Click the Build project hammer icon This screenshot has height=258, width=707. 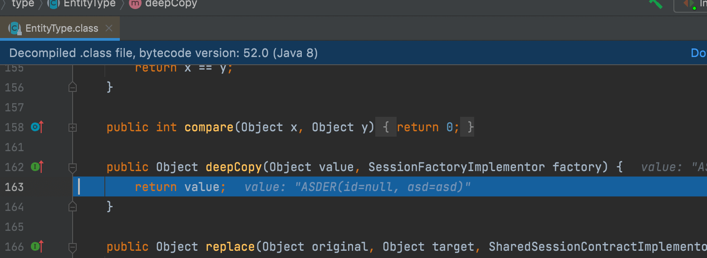[655, 4]
